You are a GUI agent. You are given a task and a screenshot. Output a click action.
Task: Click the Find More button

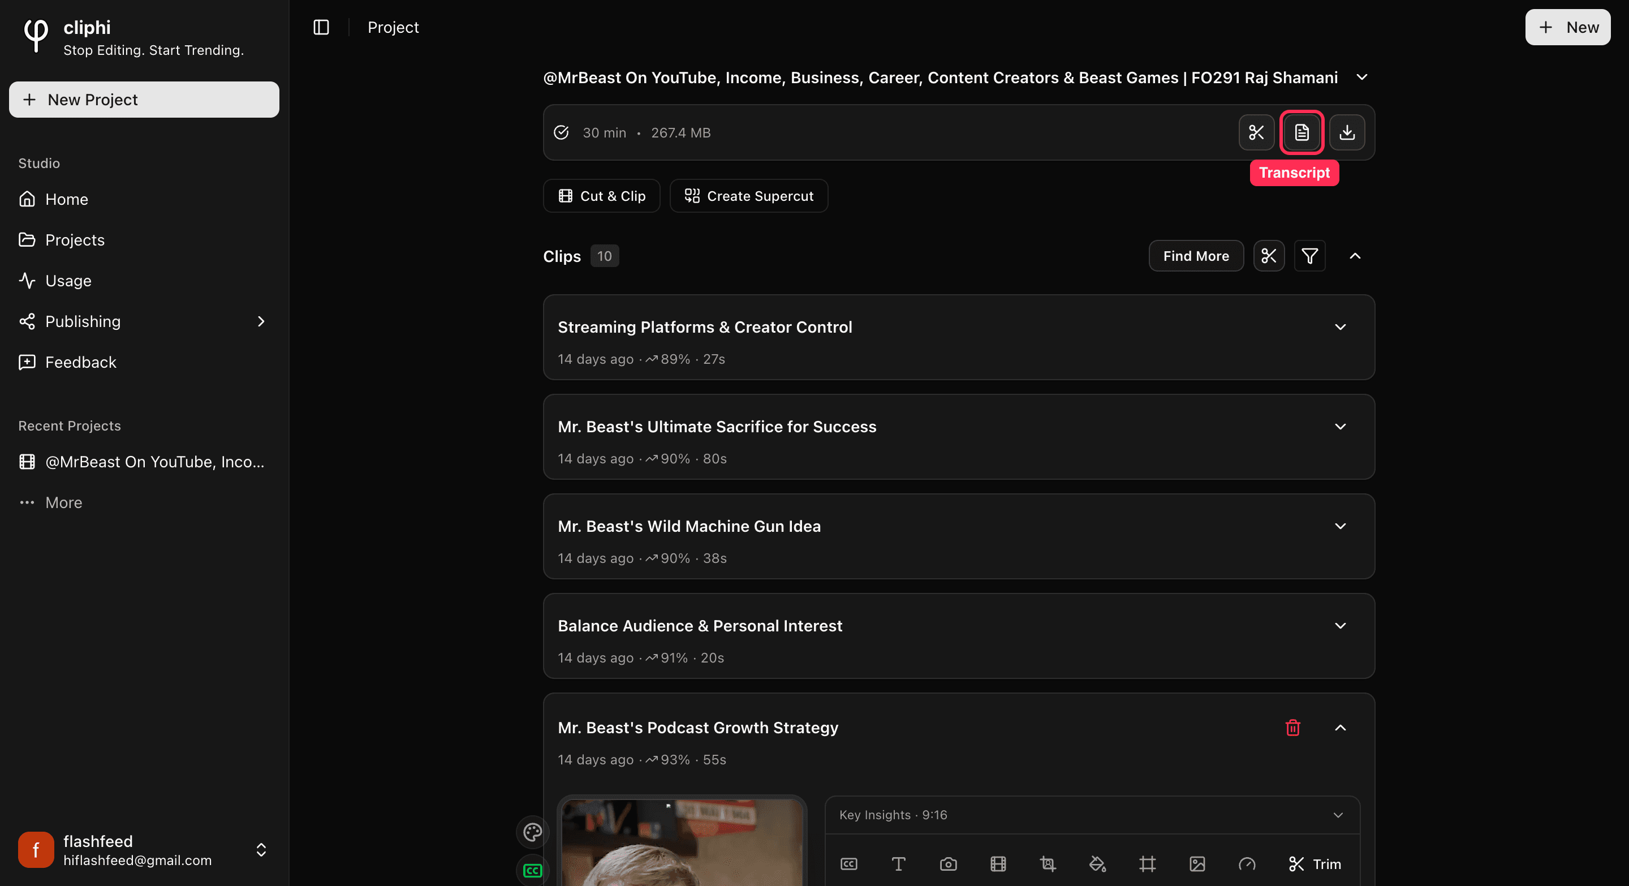[1196, 256]
